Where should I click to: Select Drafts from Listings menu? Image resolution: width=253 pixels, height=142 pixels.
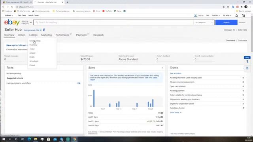click(32, 57)
